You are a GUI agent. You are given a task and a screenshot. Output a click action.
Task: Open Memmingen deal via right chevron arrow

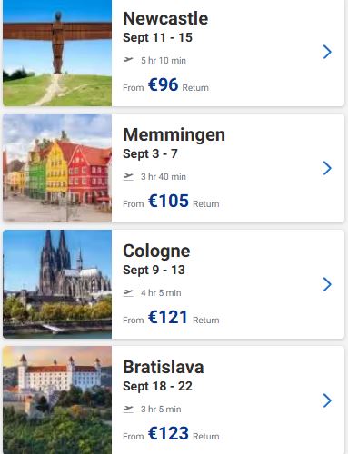(x=327, y=168)
